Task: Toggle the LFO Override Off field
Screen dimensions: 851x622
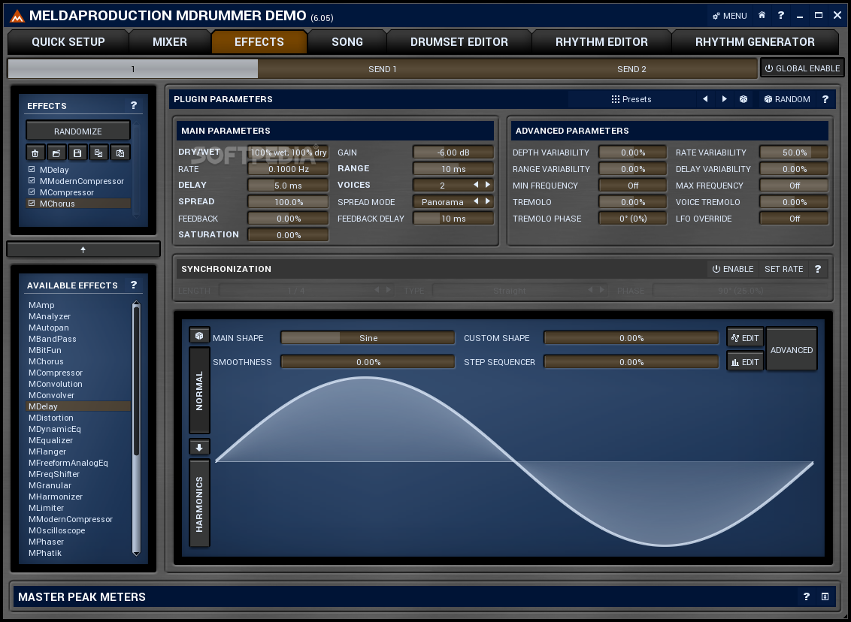Action: point(794,219)
